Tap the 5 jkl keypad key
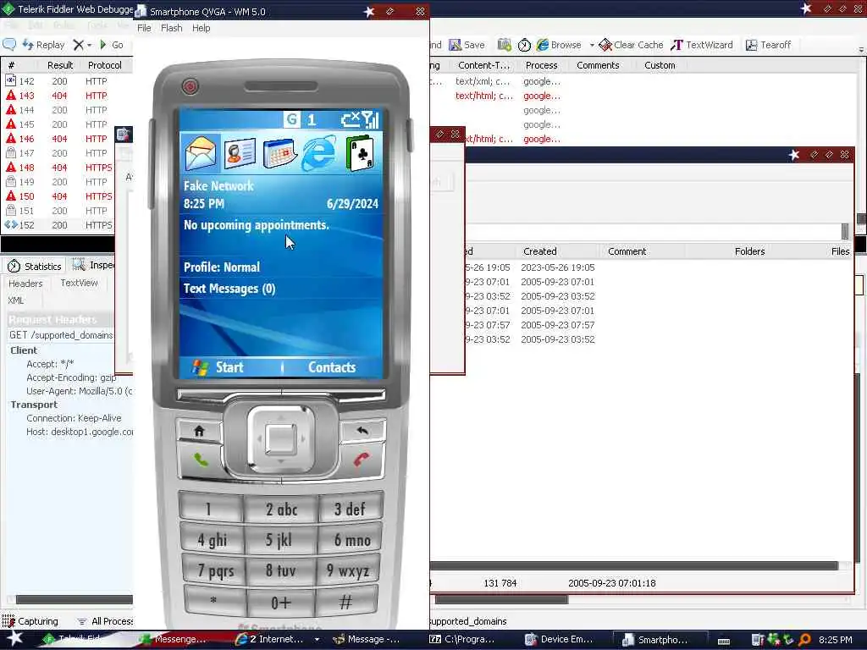 281,539
